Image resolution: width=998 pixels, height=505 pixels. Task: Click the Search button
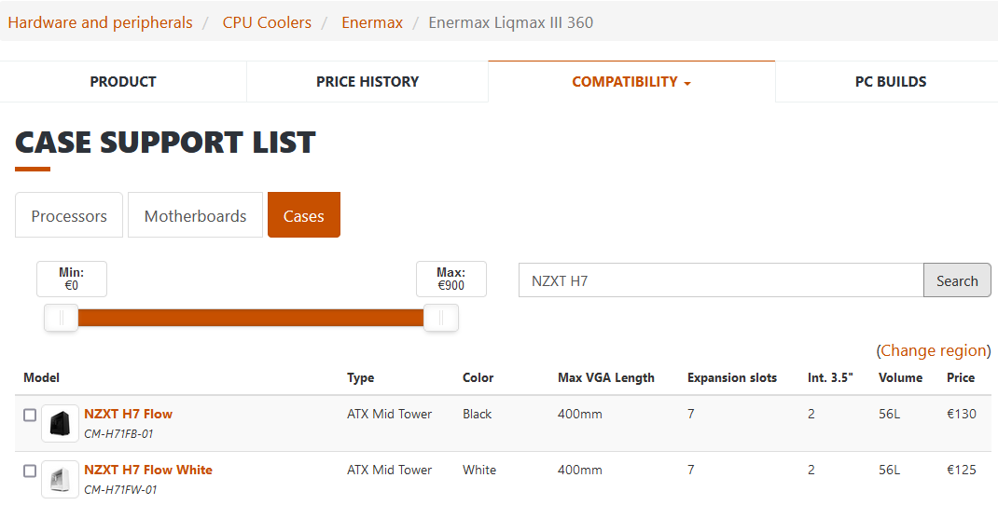coord(957,280)
